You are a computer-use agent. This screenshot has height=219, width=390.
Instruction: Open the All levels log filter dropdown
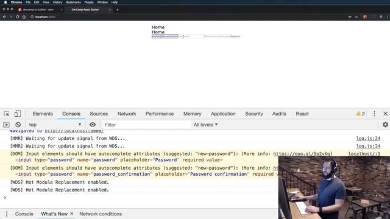click(x=206, y=125)
